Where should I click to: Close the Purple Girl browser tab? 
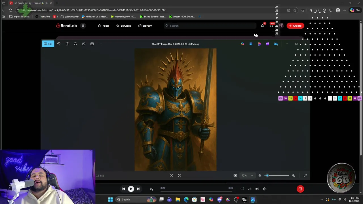tap(51, 3)
